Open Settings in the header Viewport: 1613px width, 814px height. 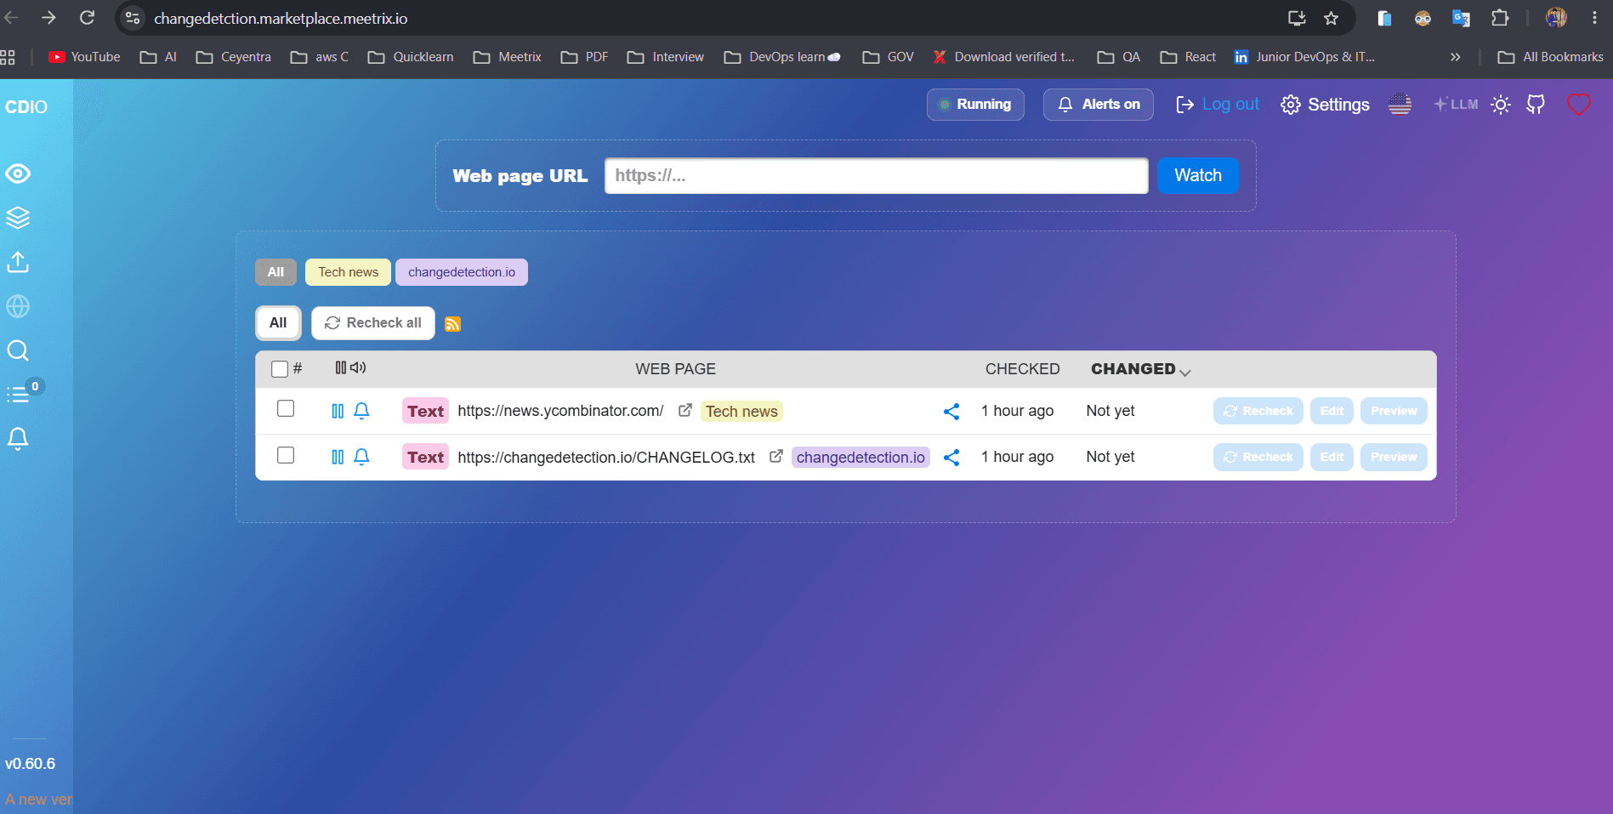tap(1326, 105)
